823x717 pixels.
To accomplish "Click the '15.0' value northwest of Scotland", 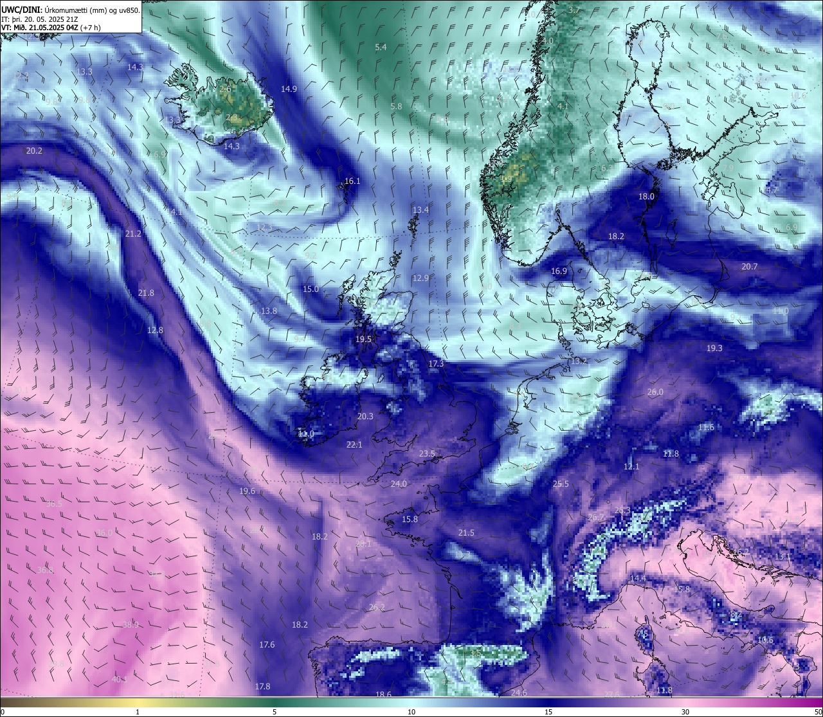I will pos(311,289).
